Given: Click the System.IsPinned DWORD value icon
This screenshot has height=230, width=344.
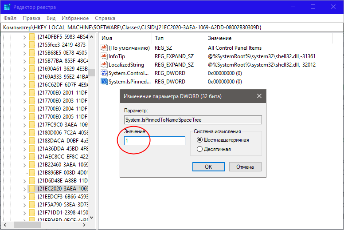Looking at the screenshot, I should [x=104, y=82].
